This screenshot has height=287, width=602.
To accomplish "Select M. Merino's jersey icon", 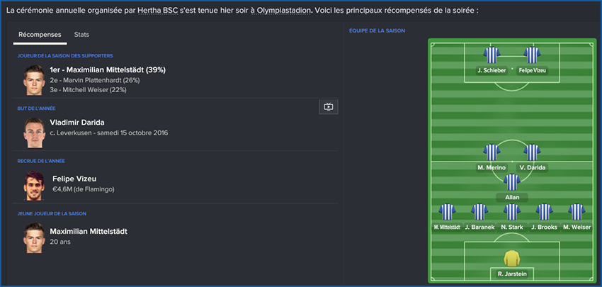I will (x=491, y=152).
